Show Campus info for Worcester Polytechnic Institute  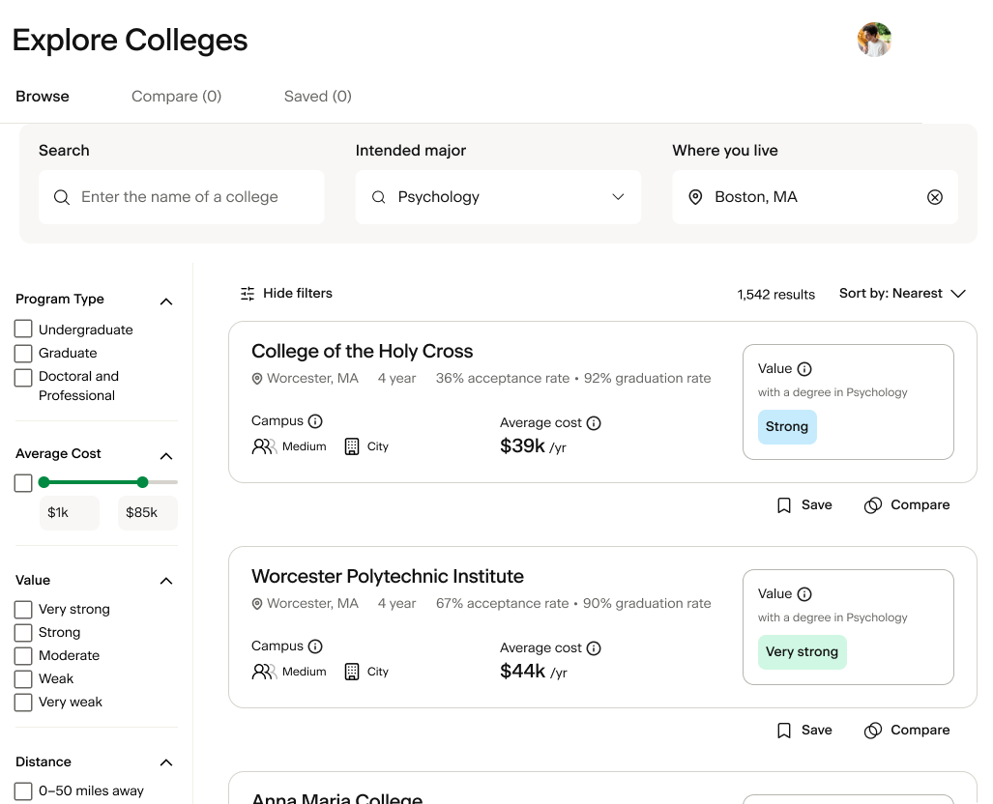point(315,646)
